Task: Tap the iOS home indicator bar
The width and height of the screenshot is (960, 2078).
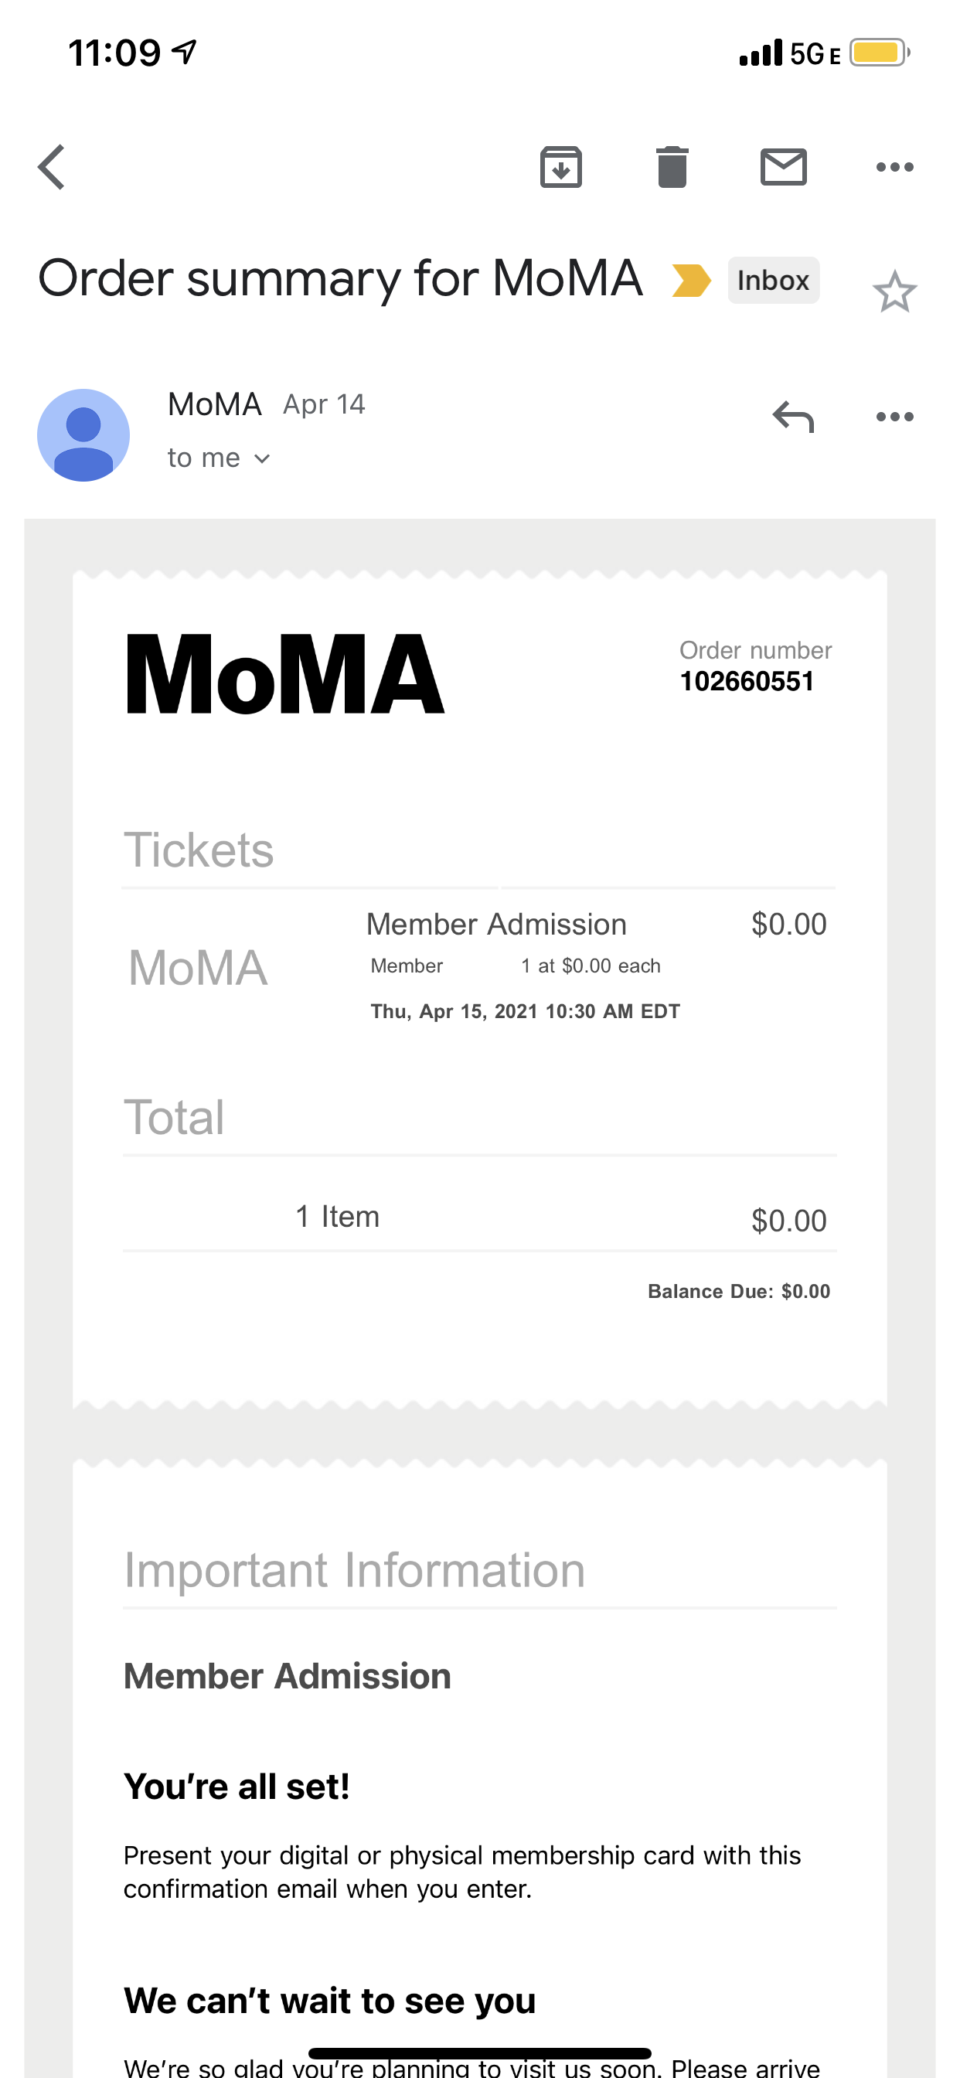Action: (x=479, y=2053)
